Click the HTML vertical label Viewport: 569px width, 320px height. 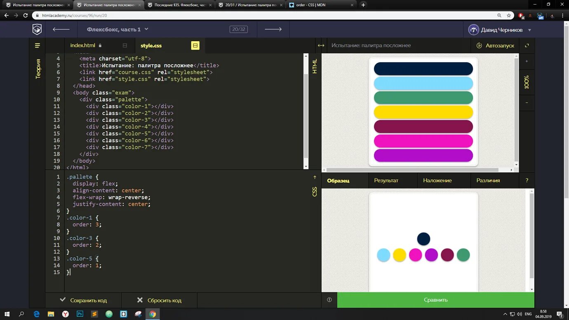(x=315, y=66)
